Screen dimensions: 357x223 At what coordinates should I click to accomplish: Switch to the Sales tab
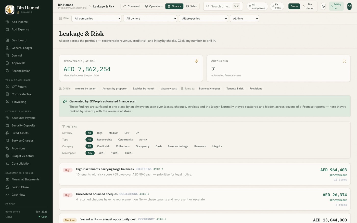click(x=191, y=6)
